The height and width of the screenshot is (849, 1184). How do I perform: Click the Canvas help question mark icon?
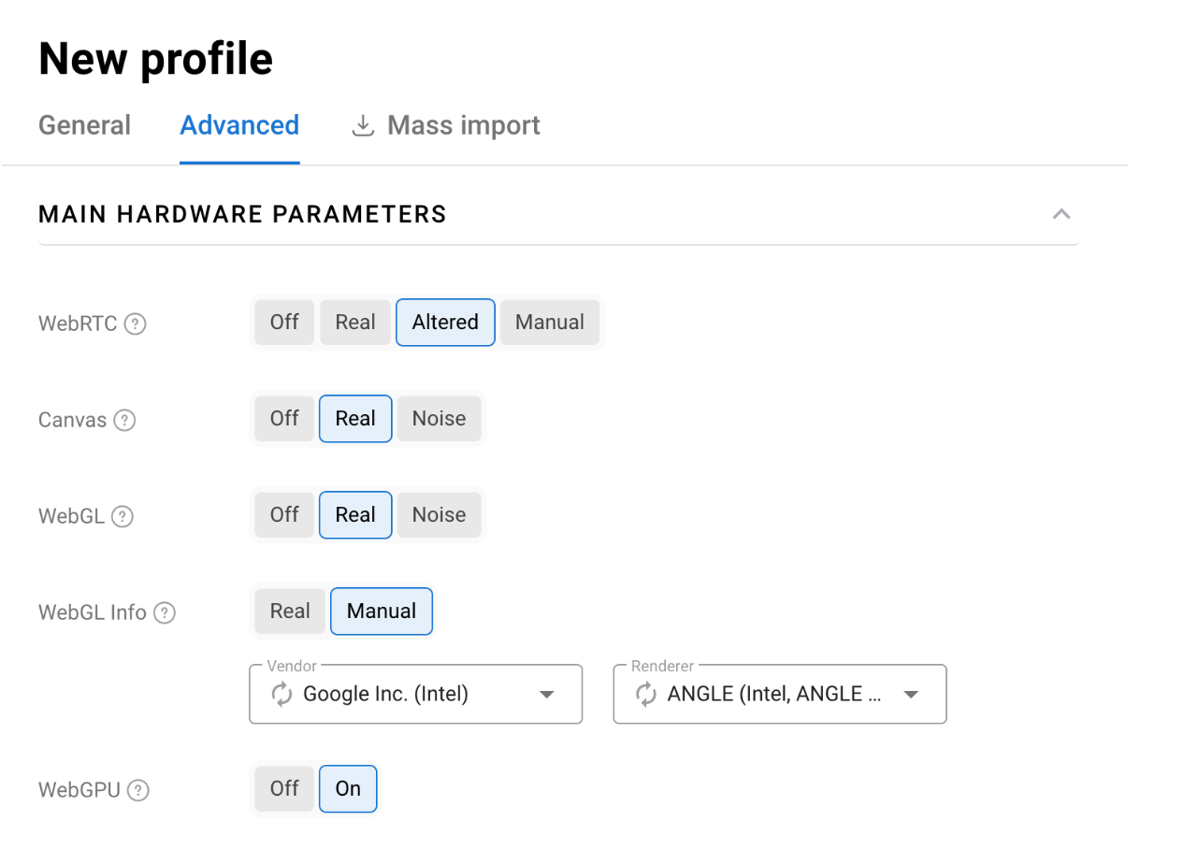pyautogui.click(x=124, y=421)
